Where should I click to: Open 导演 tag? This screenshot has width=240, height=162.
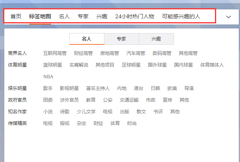[x=189, y=88]
